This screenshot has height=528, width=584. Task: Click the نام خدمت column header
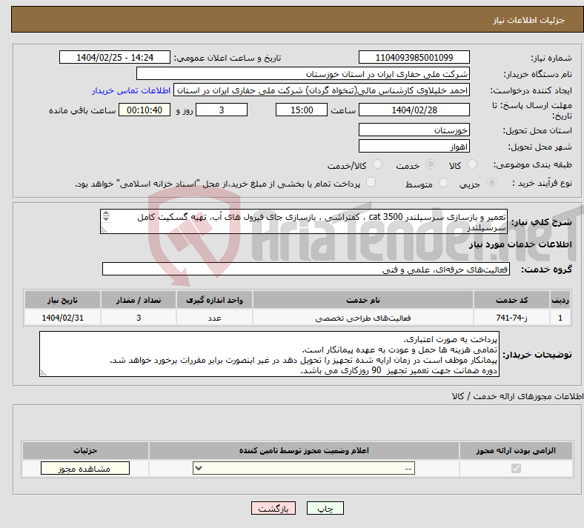coord(363,300)
